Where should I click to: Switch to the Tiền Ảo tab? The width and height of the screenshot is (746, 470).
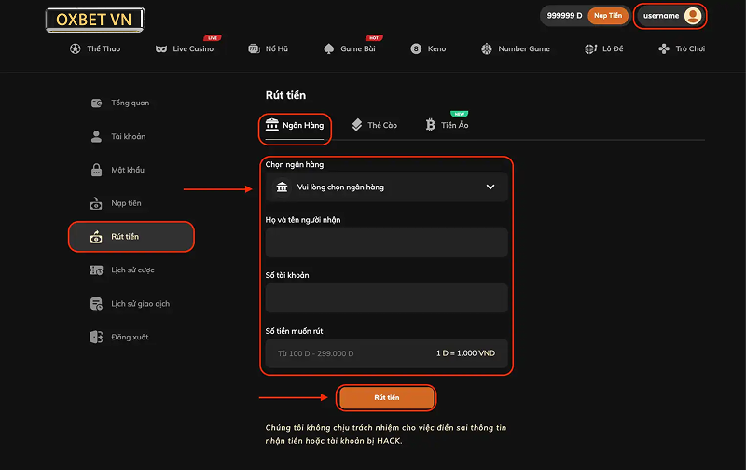coord(447,125)
